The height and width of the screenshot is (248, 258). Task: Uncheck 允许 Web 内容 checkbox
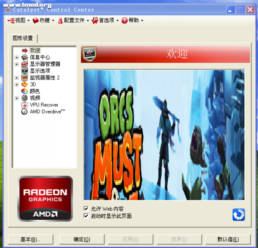tap(86, 209)
